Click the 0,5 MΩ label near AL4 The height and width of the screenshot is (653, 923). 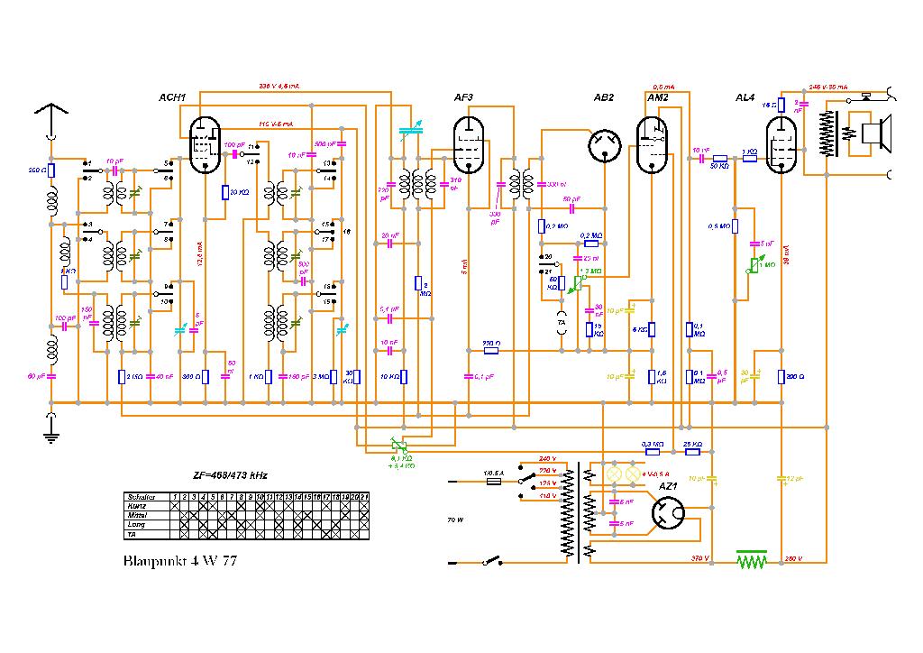pyautogui.click(x=718, y=226)
